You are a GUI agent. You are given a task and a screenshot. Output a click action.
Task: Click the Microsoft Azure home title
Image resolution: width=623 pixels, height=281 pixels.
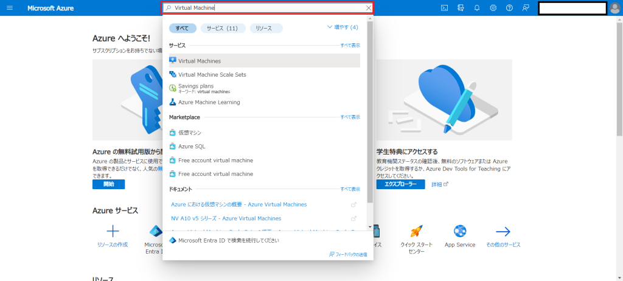[50, 8]
